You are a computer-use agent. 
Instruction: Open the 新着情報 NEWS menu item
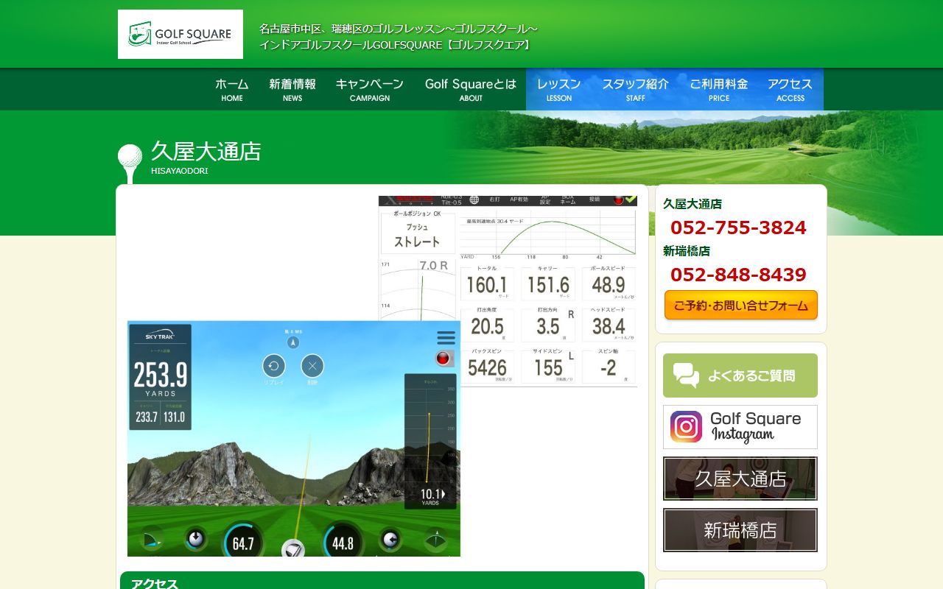click(292, 90)
